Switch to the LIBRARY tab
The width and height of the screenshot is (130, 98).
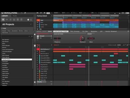(5, 16)
